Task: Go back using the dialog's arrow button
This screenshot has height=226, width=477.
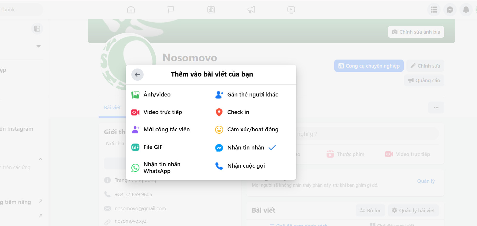Action: pyautogui.click(x=137, y=74)
